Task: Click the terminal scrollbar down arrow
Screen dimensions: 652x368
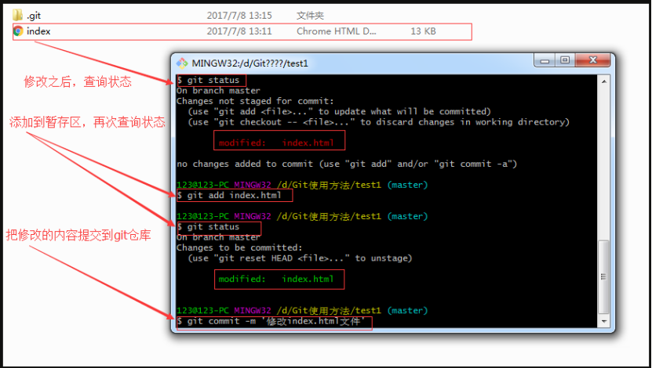Action: 604,322
